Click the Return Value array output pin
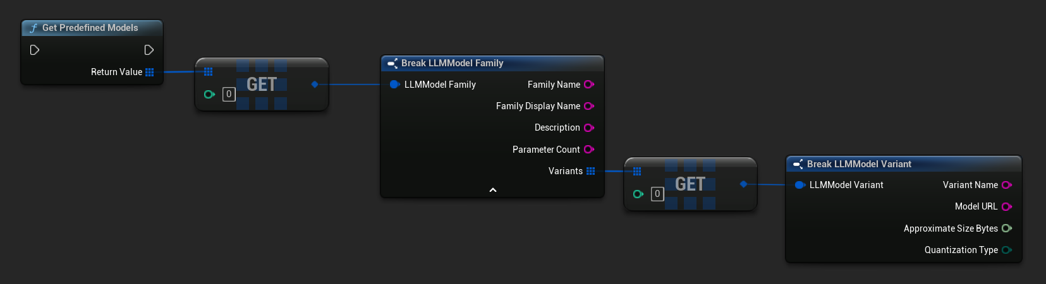1046x284 pixels. point(150,72)
